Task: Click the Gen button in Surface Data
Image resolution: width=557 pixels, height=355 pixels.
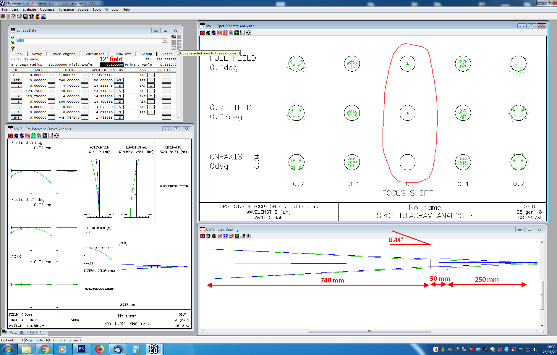Action: coord(18,54)
